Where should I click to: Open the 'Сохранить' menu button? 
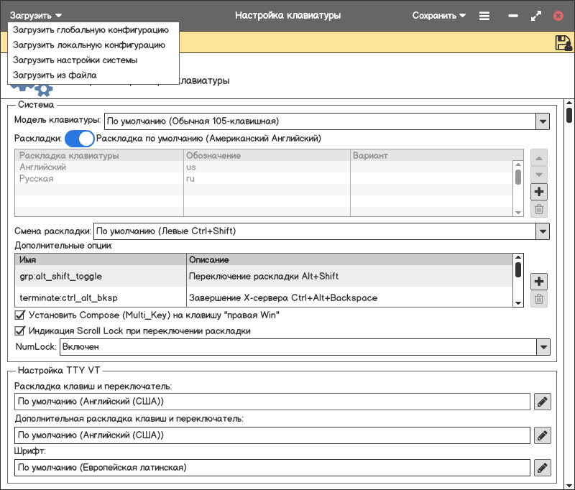coord(438,15)
